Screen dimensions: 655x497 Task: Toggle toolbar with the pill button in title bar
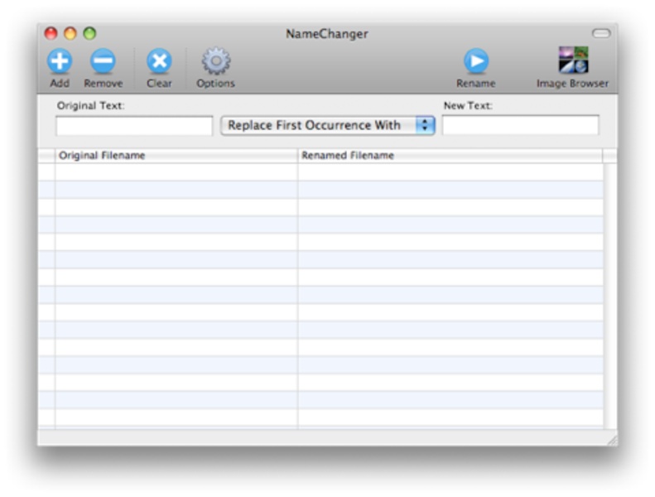pyautogui.click(x=601, y=33)
